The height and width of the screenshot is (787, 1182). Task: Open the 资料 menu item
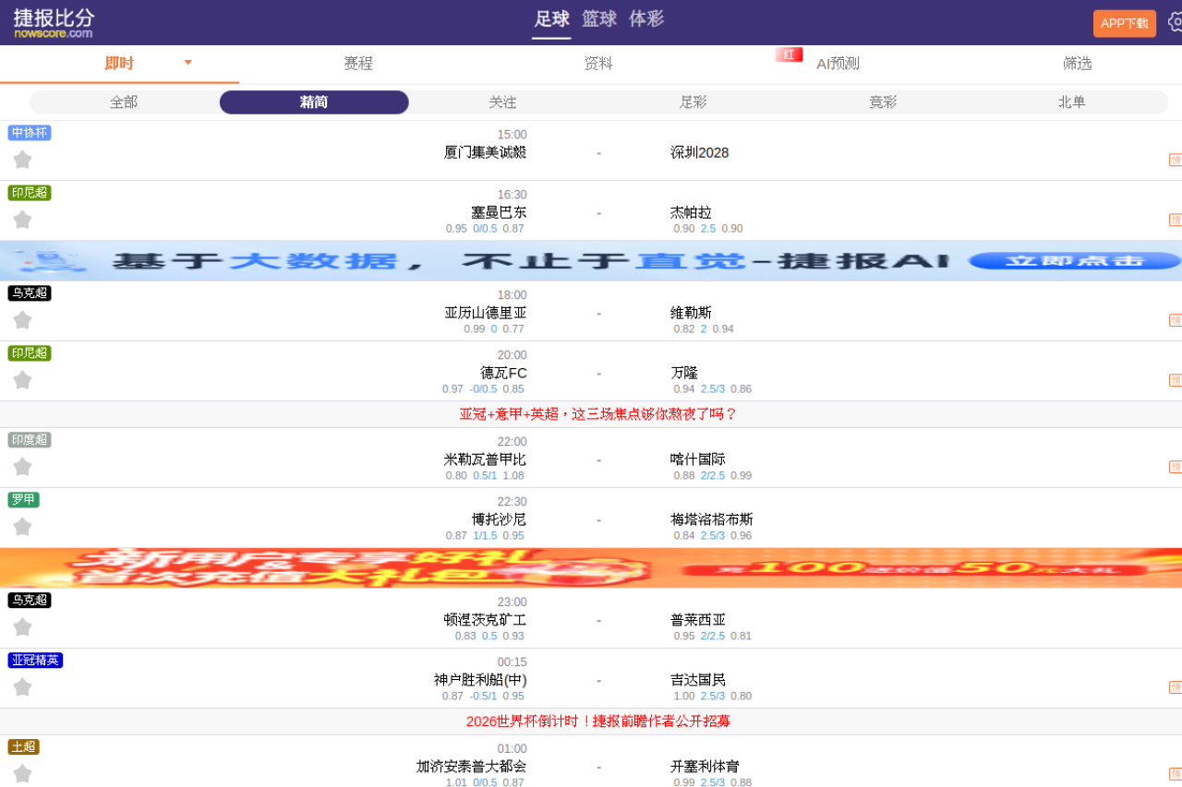(598, 63)
